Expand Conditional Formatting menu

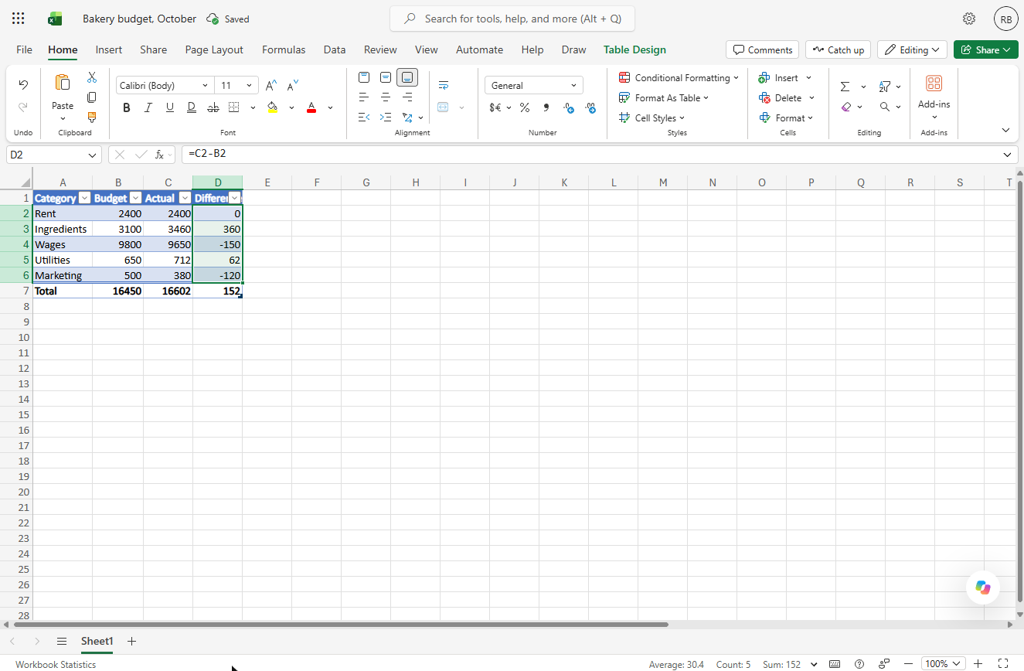pyautogui.click(x=679, y=77)
